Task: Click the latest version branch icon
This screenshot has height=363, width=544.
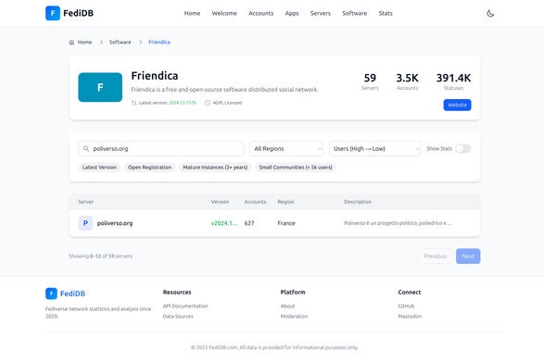Action: pos(134,103)
